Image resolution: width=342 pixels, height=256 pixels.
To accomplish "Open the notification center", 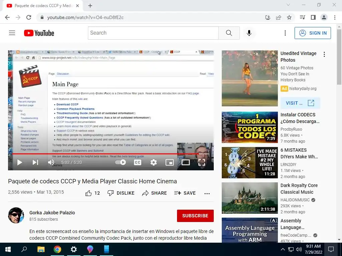I will tap(331, 249).
